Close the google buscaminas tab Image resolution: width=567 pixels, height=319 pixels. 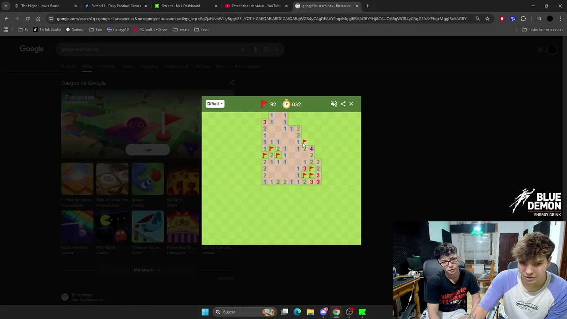click(357, 6)
